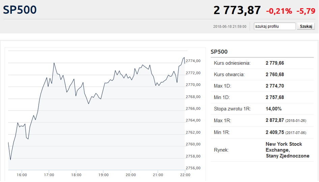Click the Max 1R date 2018-01-26
319x182 pixels.
tap(296, 121)
